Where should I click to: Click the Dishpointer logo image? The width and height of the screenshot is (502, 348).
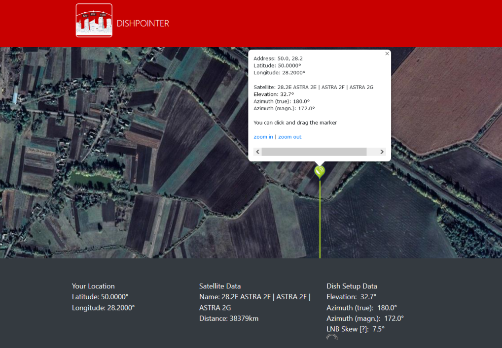[x=94, y=20]
